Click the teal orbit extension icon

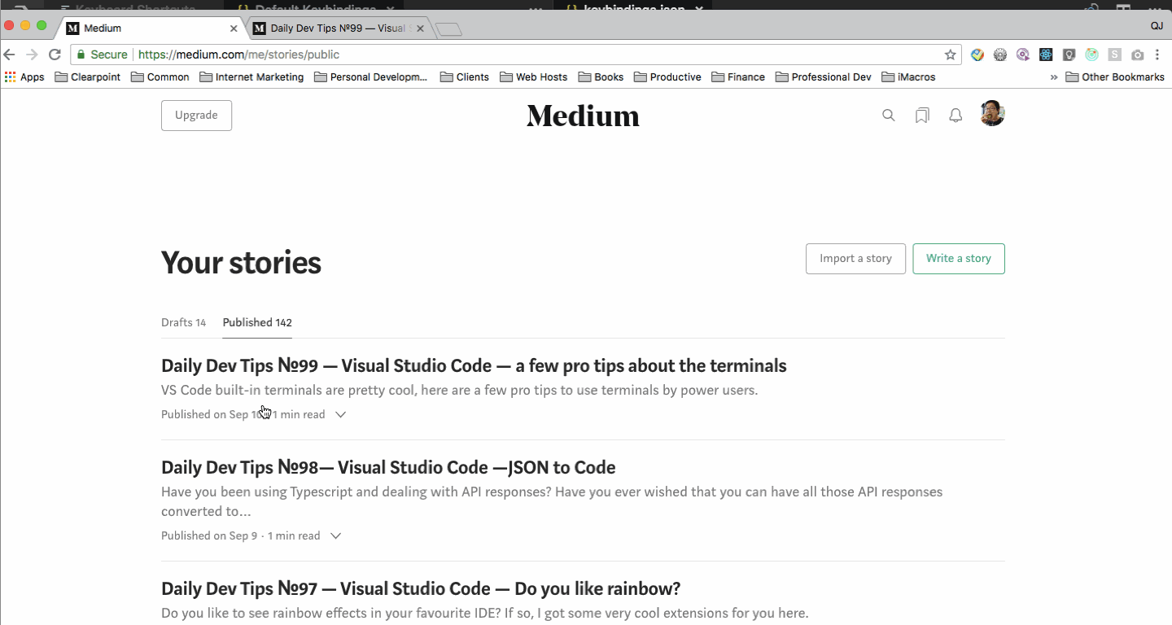click(1092, 55)
